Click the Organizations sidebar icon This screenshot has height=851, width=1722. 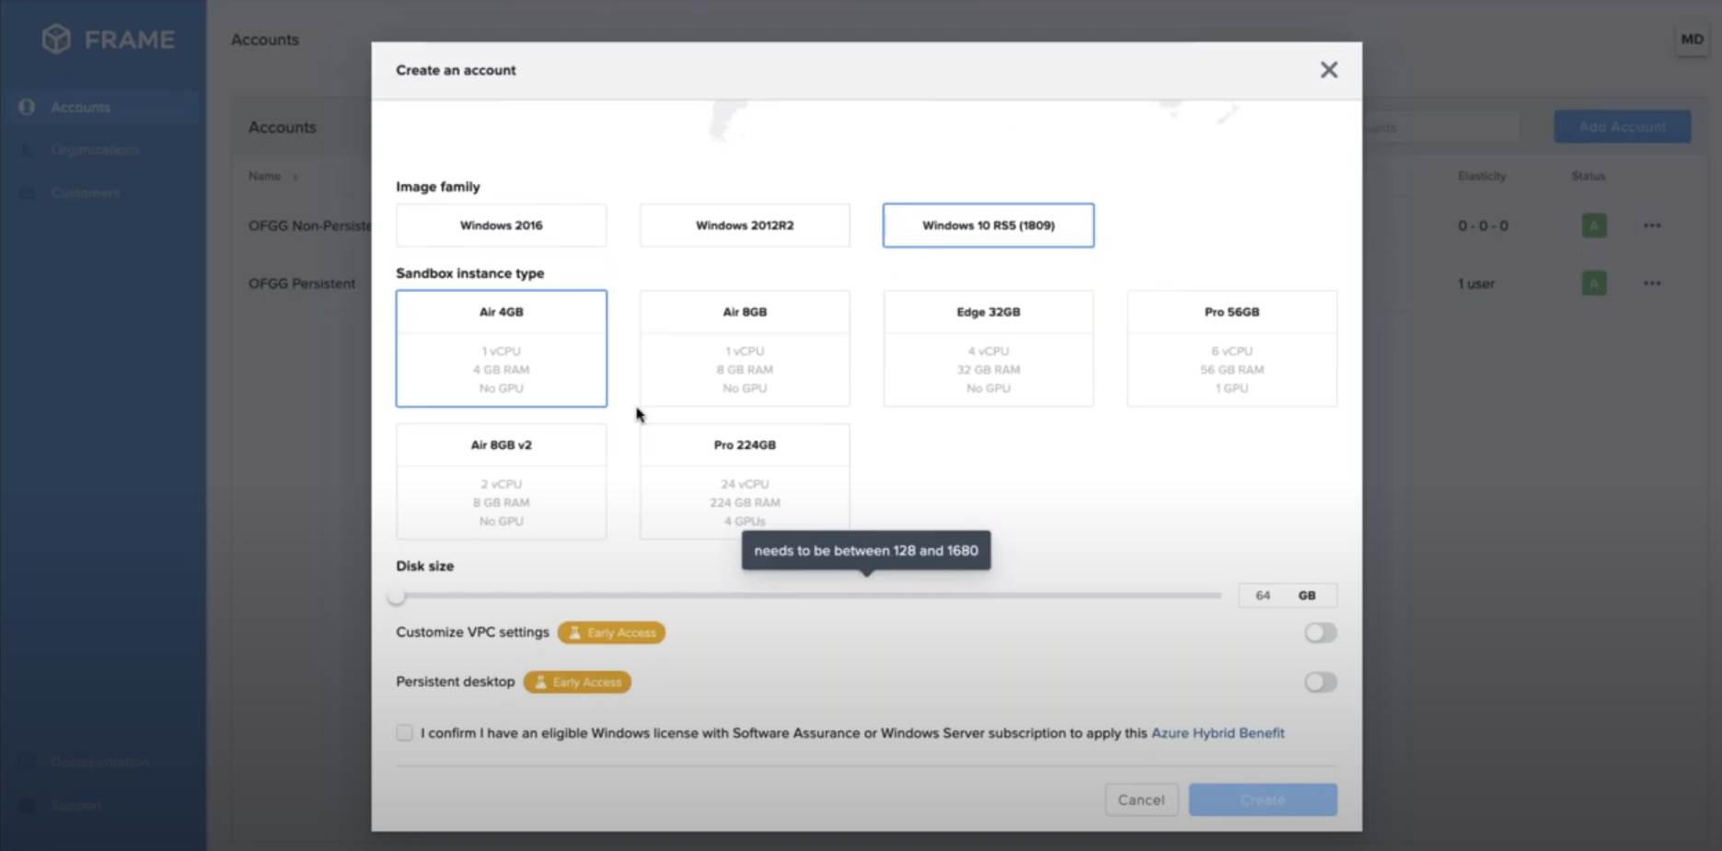pyautogui.click(x=27, y=150)
